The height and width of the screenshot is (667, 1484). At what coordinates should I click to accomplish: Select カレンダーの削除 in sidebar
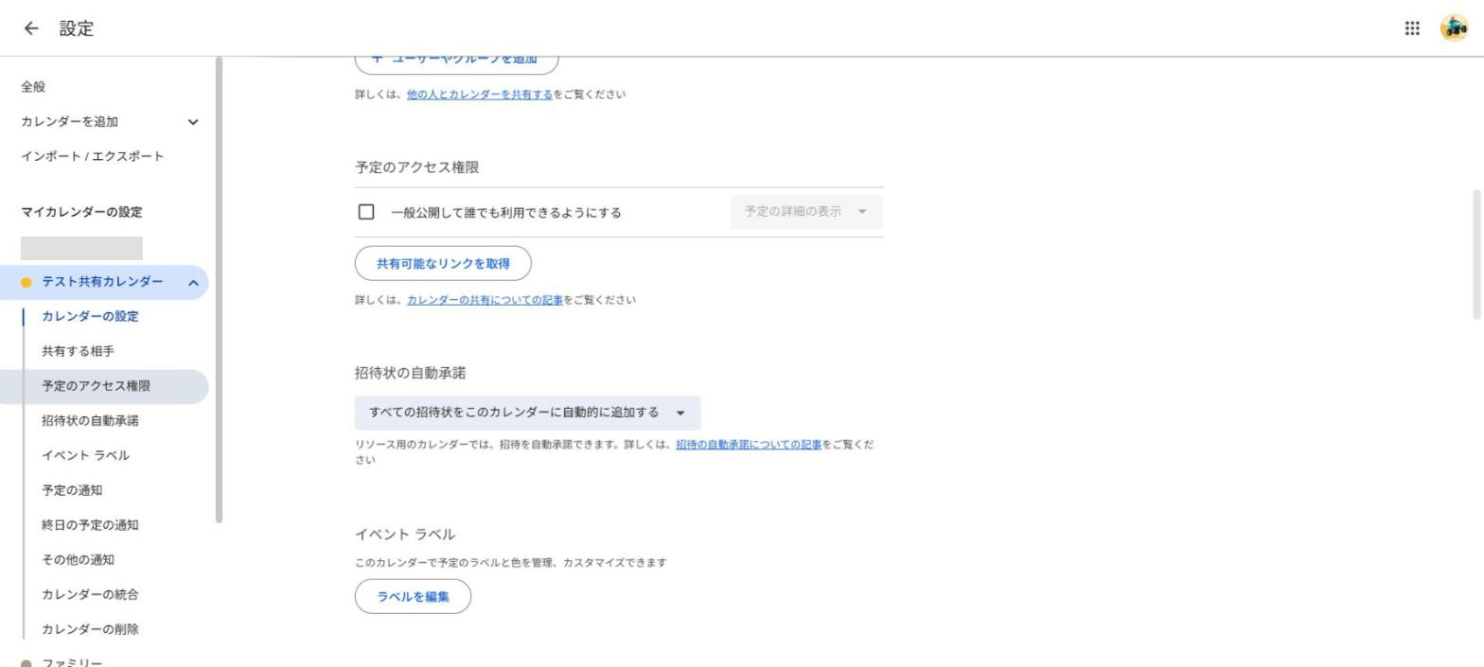click(x=90, y=629)
